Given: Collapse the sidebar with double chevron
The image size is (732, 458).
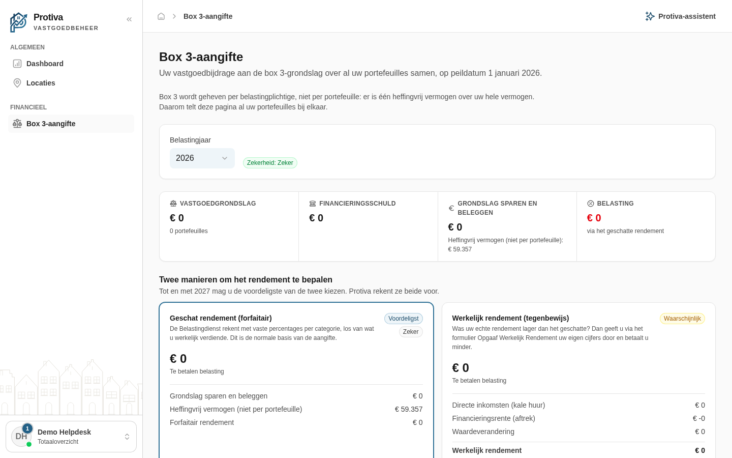Looking at the screenshot, I should tap(129, 19).
